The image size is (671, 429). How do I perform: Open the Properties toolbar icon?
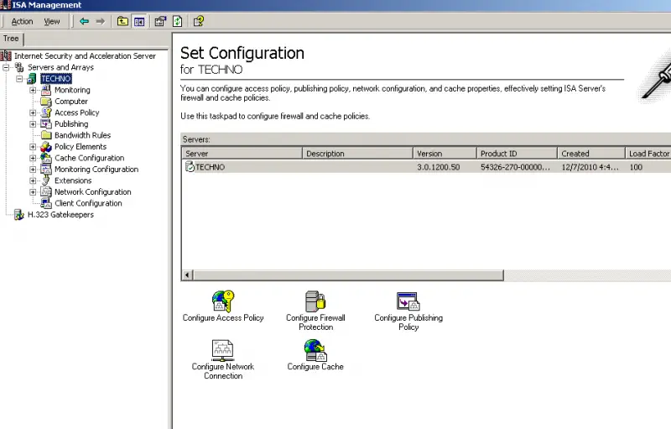[x=160, y=21]
